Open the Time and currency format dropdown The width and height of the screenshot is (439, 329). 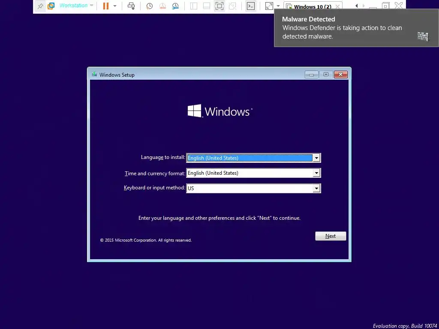pos(253,173)
